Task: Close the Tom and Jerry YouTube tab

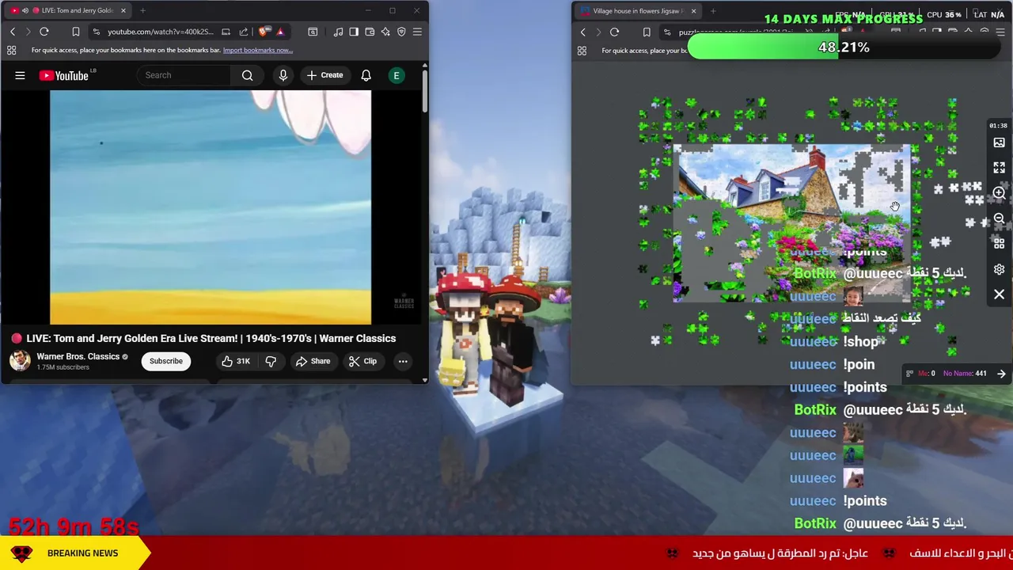Action: [123, 10]
